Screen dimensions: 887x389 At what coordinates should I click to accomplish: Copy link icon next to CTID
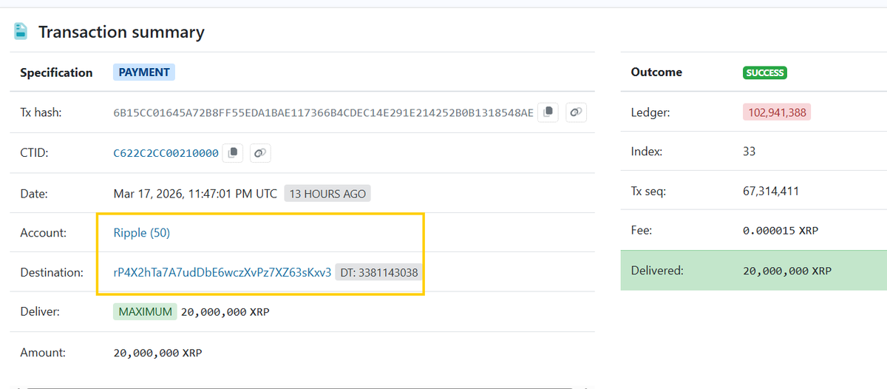click(260, 153)
